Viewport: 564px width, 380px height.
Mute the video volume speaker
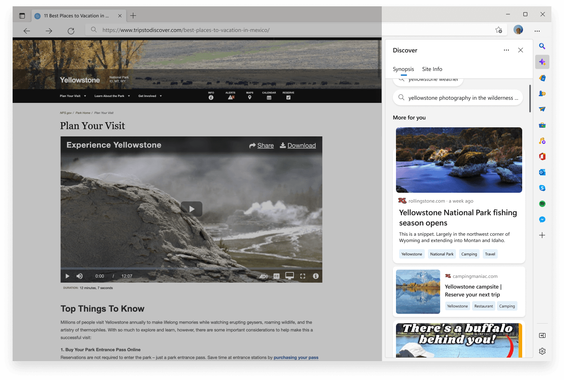(80, 276)
